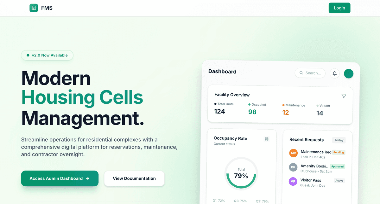
Task: Click the dashboard Search field
Action: [310, 73]
